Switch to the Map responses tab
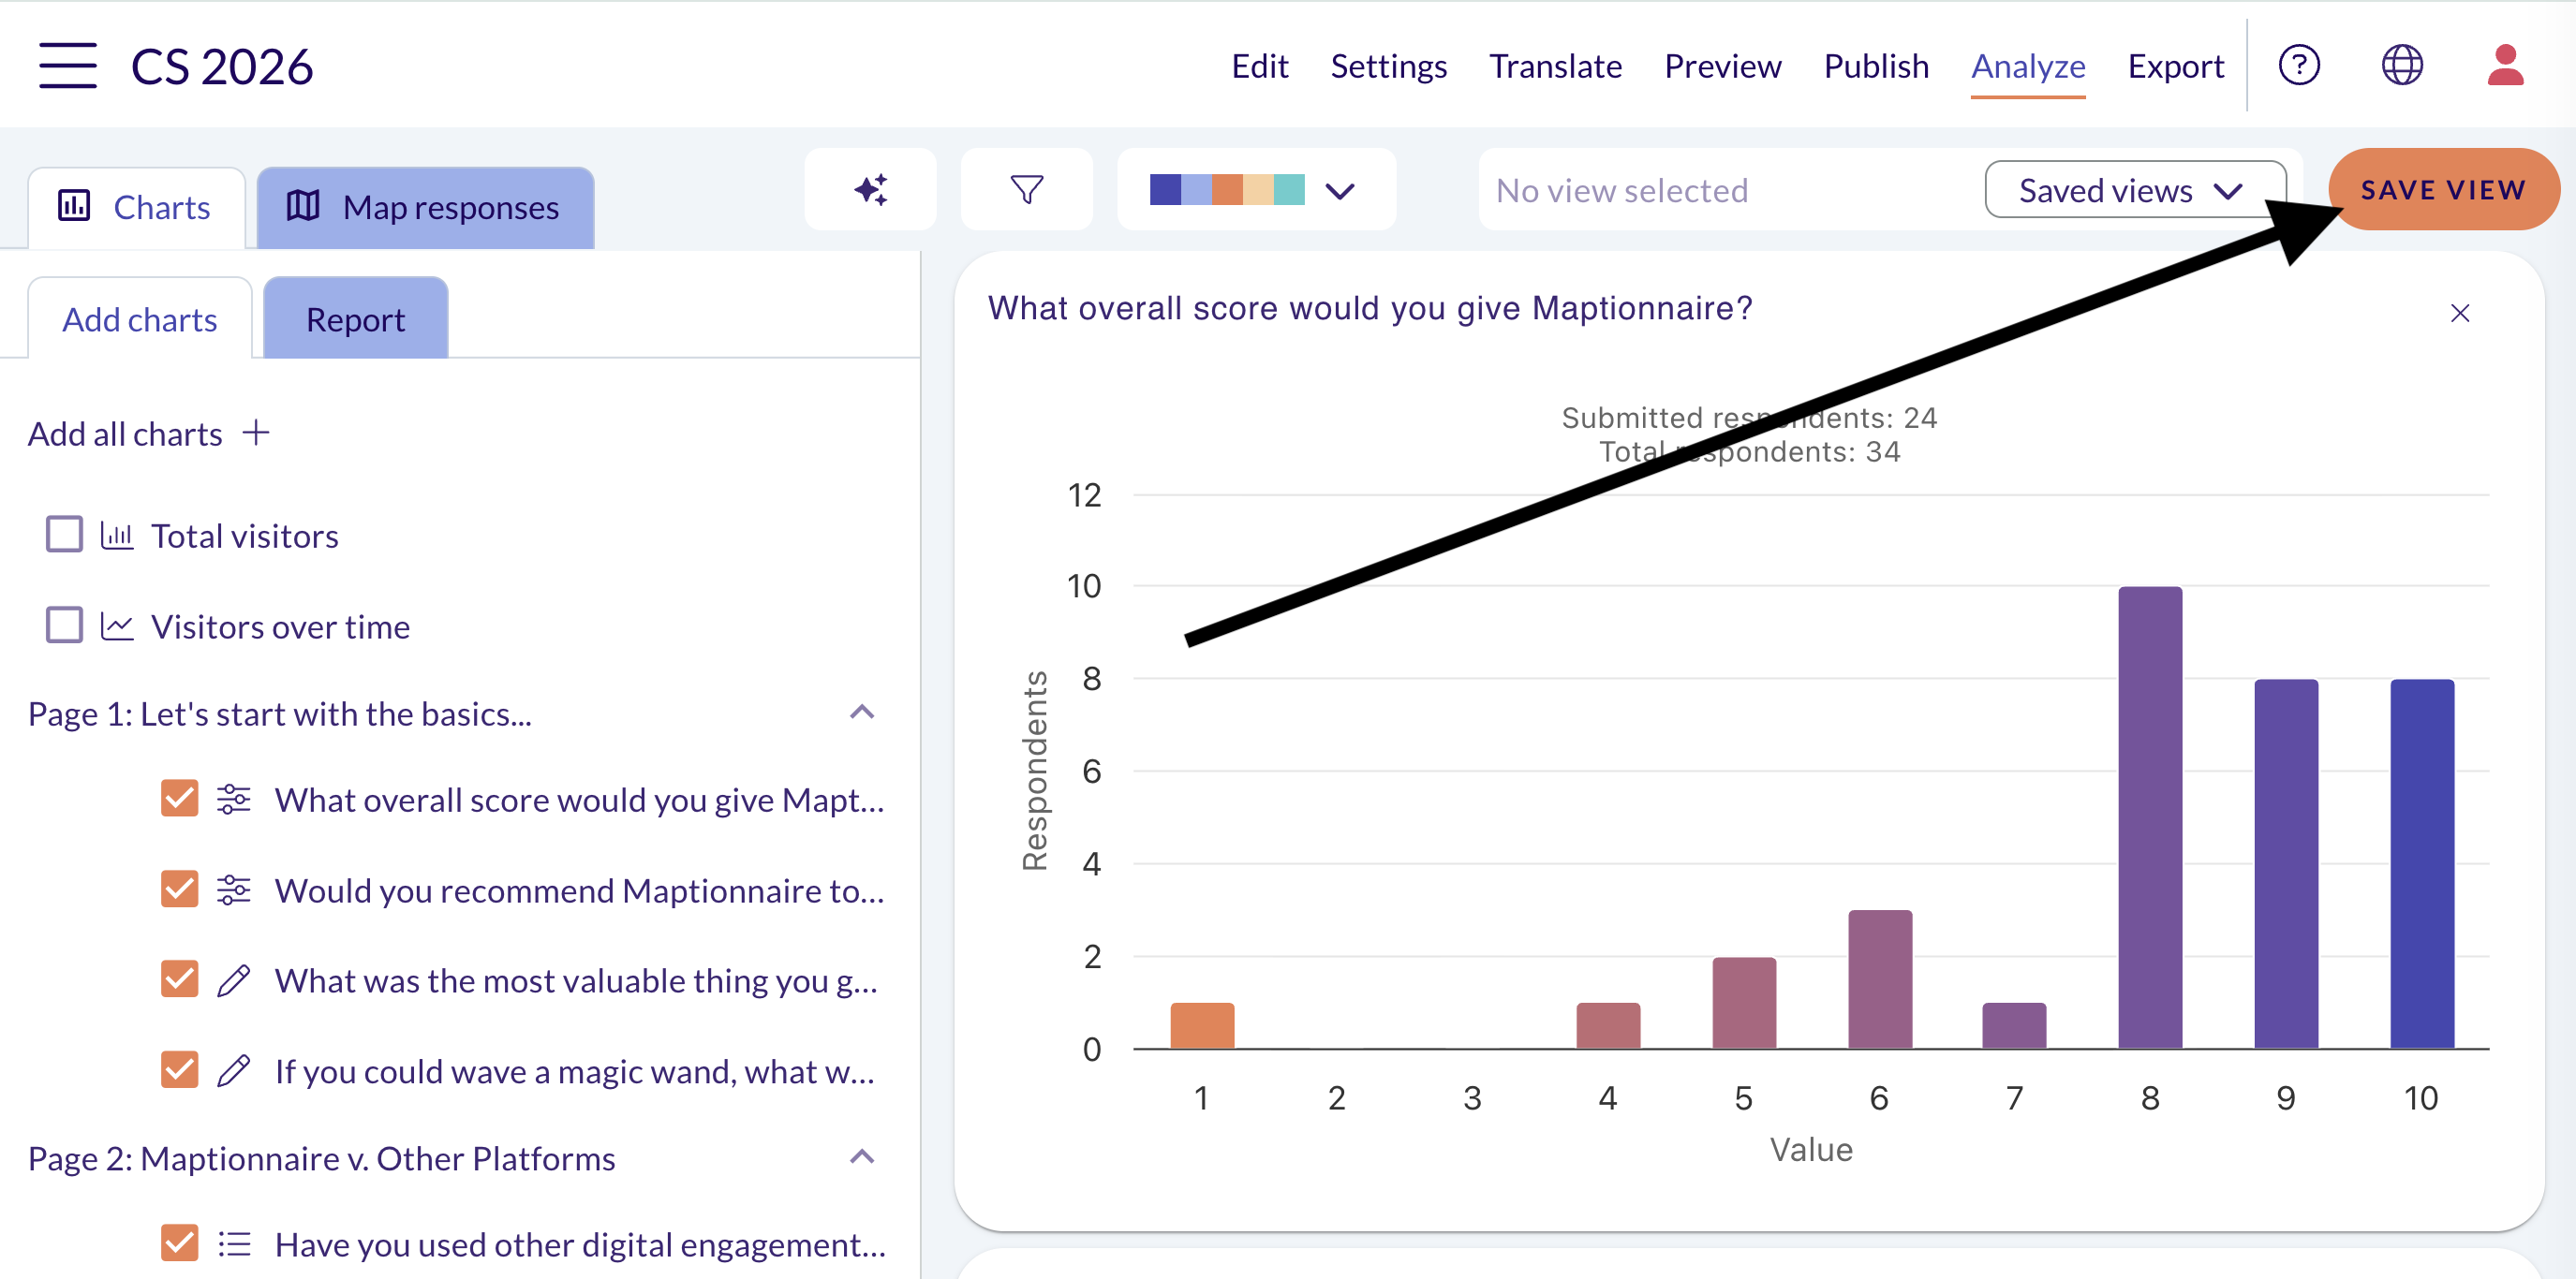The image size is (2576, 1279). point(426,208)
